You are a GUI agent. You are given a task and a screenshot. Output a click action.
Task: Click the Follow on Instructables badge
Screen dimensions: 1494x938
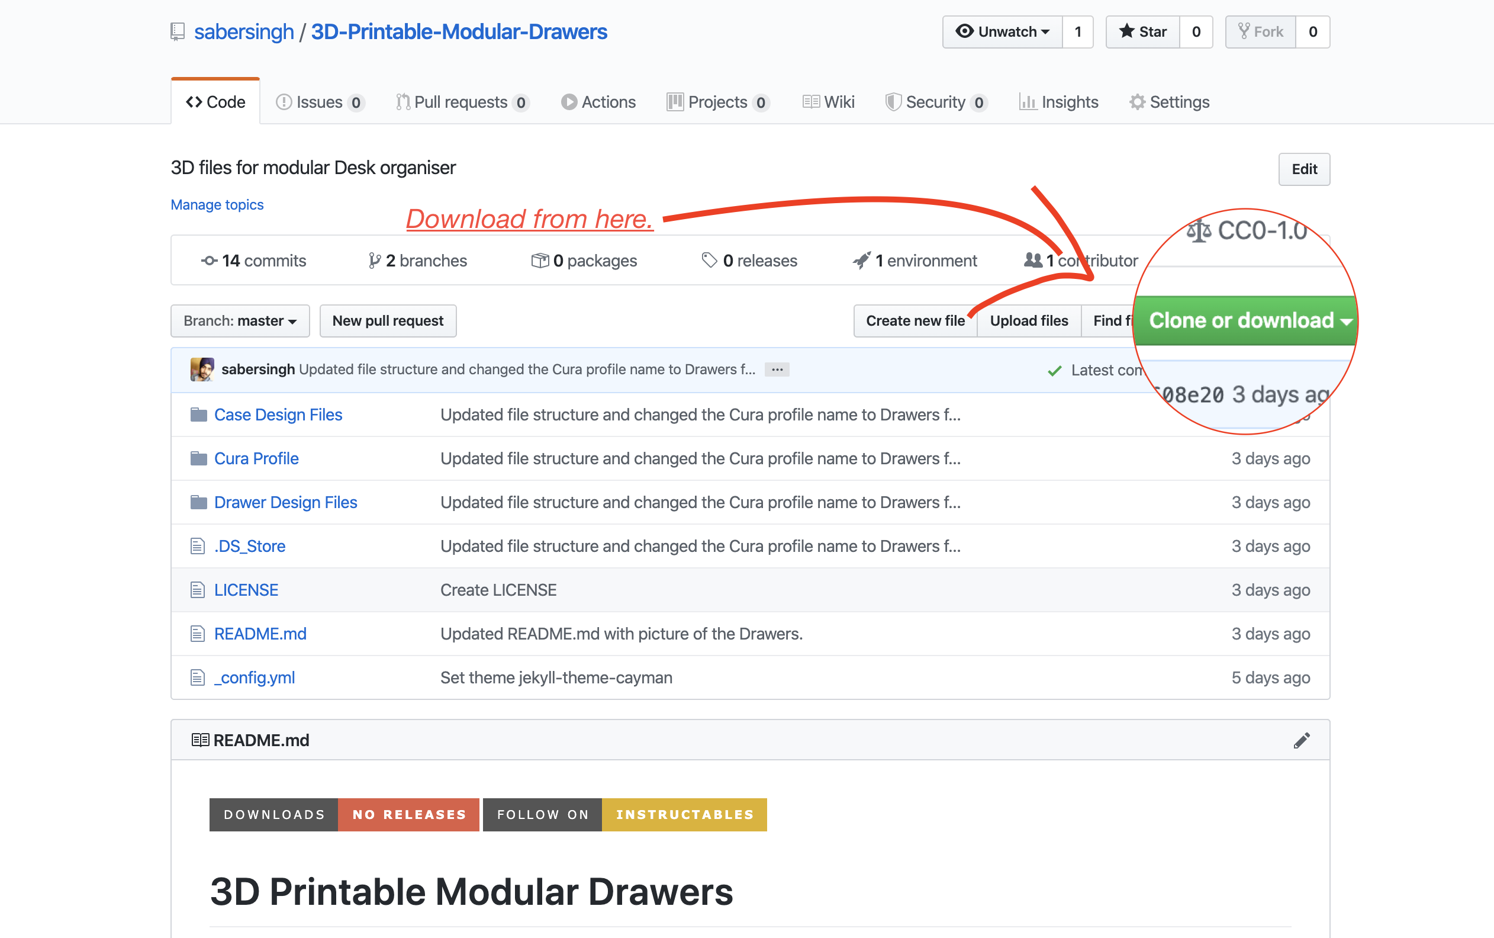click(625, 815)
